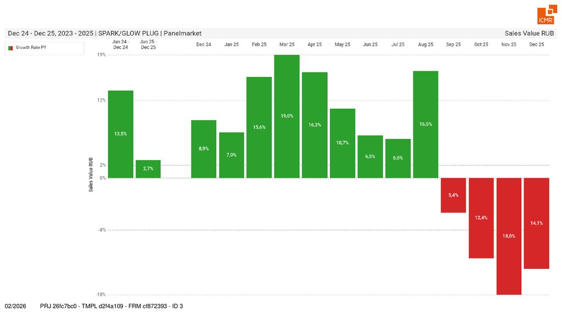Screen dimensions: 562x315
Task: Click the Aug 25 green bar
Action: tap(425, 125)
